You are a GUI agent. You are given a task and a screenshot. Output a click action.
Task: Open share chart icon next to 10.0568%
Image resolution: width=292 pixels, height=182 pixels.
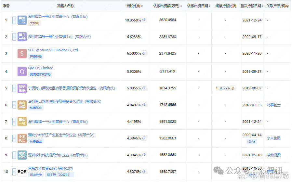point(144,20)
